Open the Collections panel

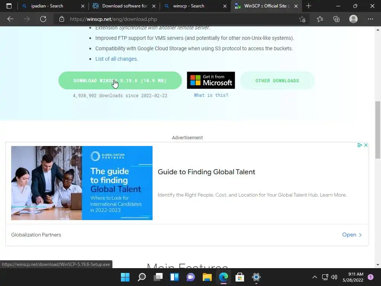click(336, 19)
